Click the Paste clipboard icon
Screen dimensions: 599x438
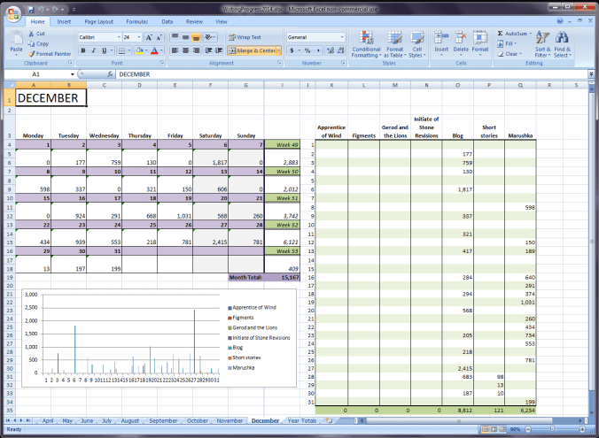[16, 39]
